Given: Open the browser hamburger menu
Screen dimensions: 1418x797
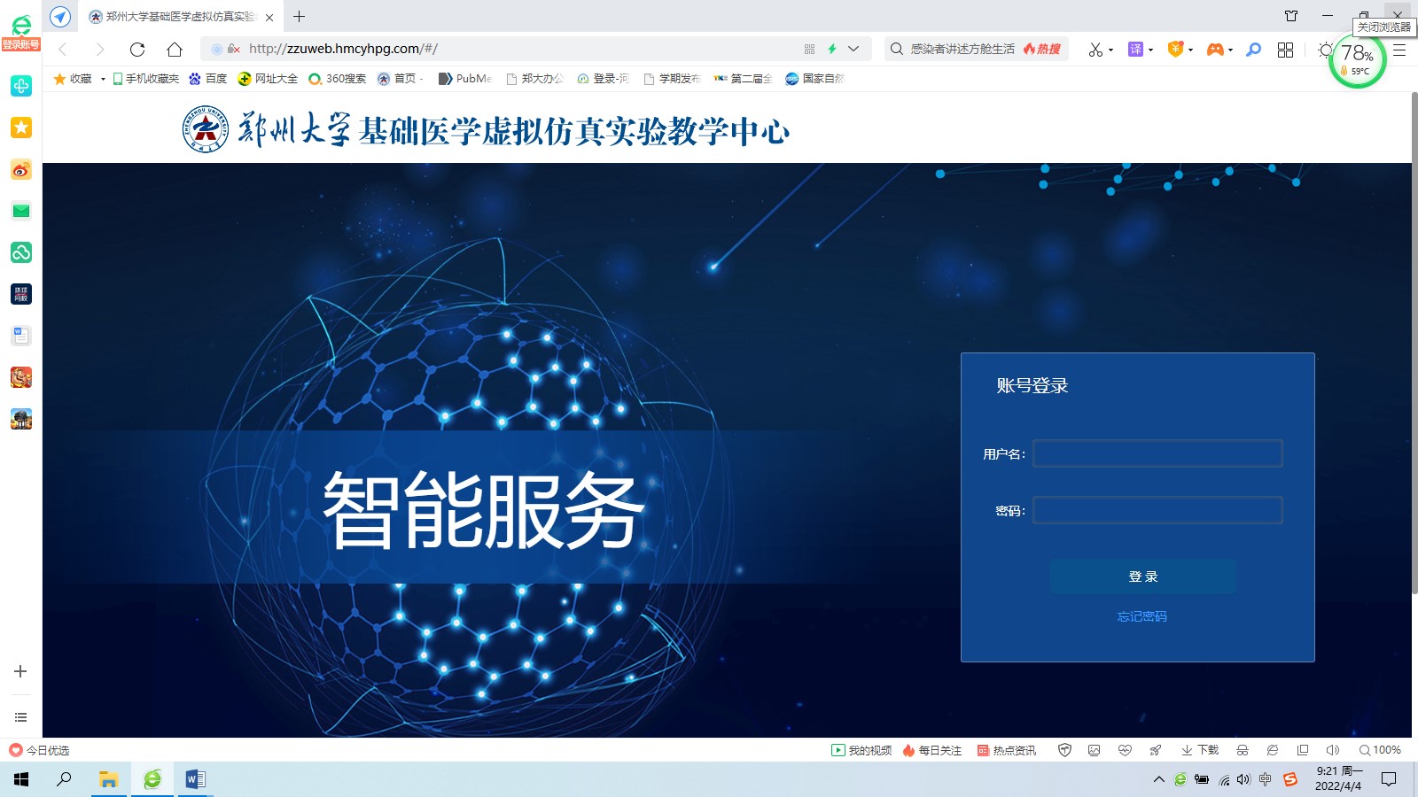Looking at the screenshot, I should (1399, 50).
